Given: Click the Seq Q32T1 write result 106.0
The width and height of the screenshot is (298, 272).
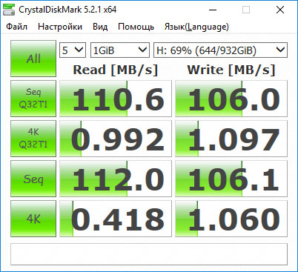Looking at the screenshot, I should coord(231,99).
